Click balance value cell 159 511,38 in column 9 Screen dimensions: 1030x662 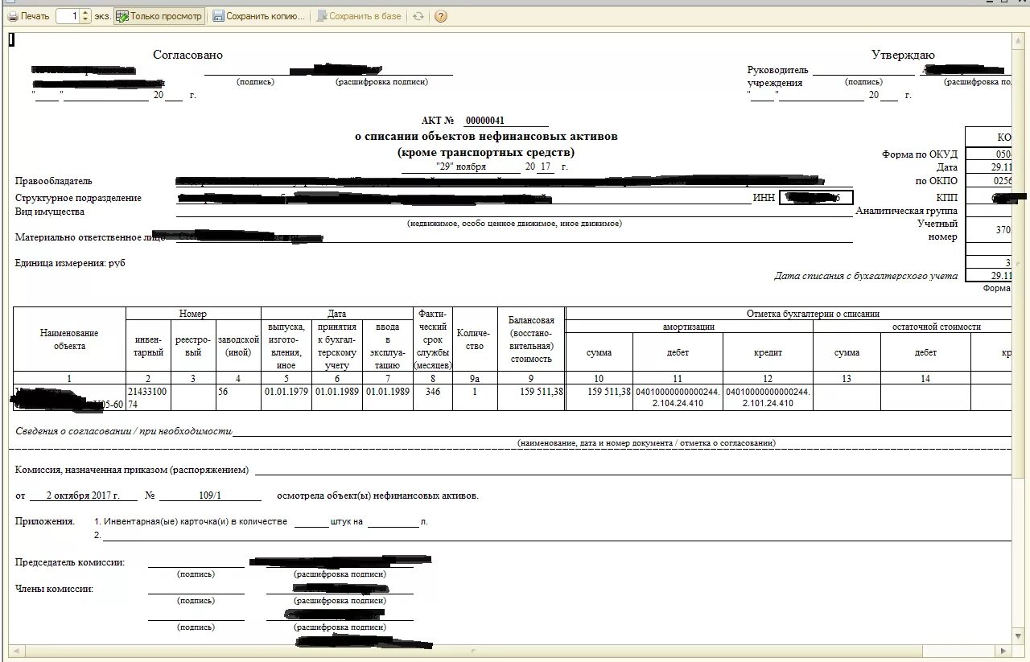point(531,398)
